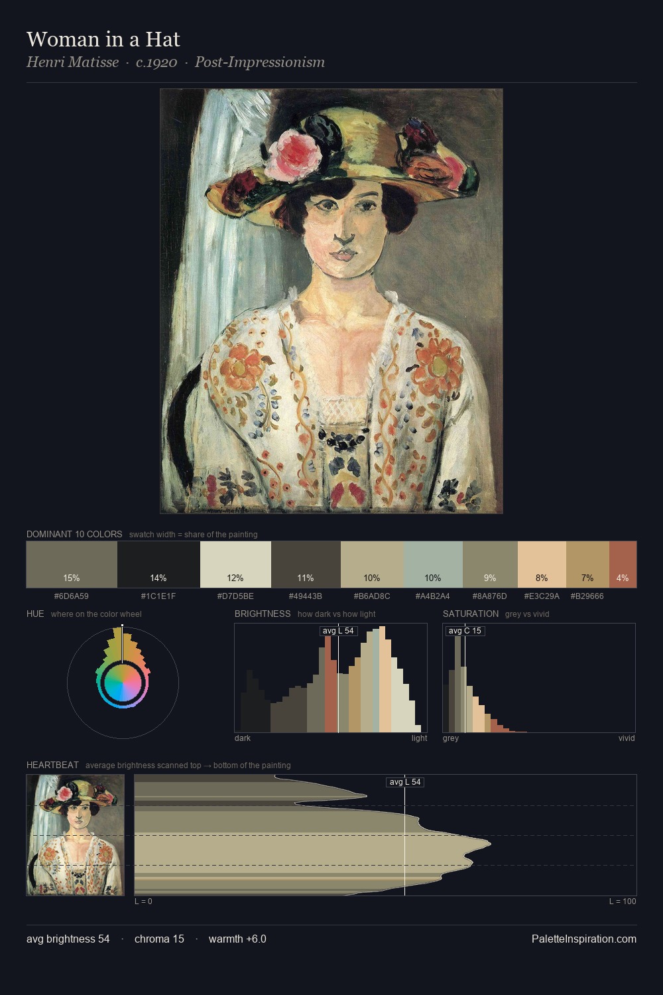Click the heartbeat 'average brightness scanned' caption

click(x=188, y=765)
